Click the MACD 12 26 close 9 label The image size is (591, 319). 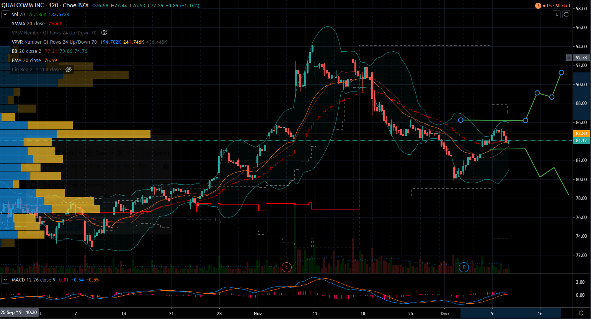[33, 280]
